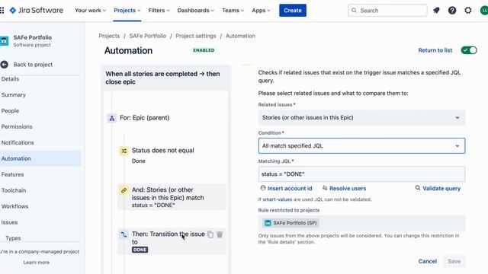Select Issues in the sidebar
488x274 pixels.
[9, 222]
